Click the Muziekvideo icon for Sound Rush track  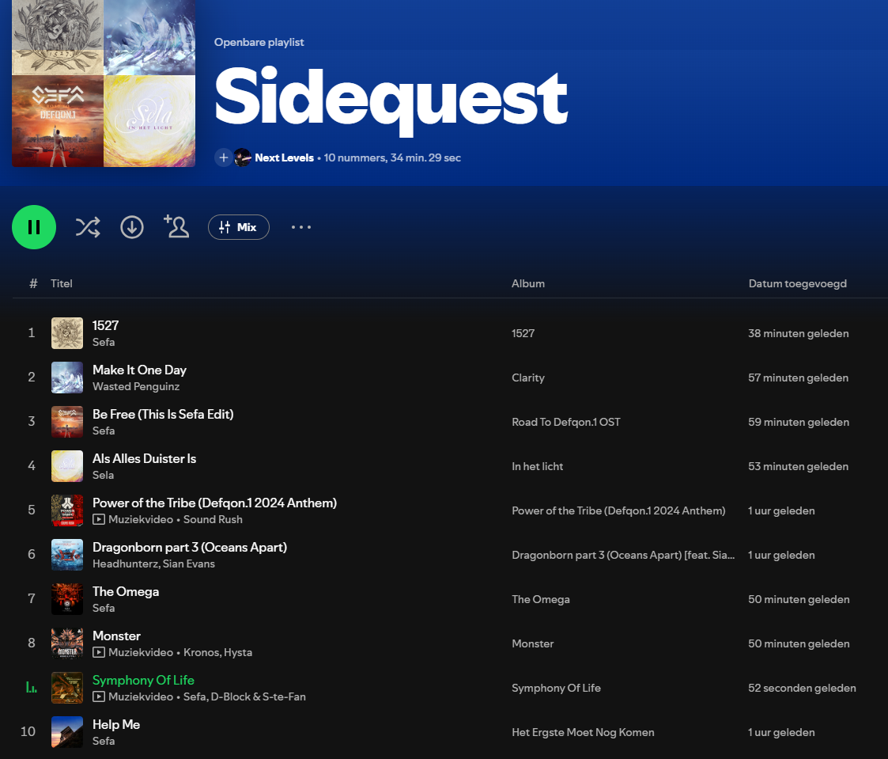click(x=99, y=519)
